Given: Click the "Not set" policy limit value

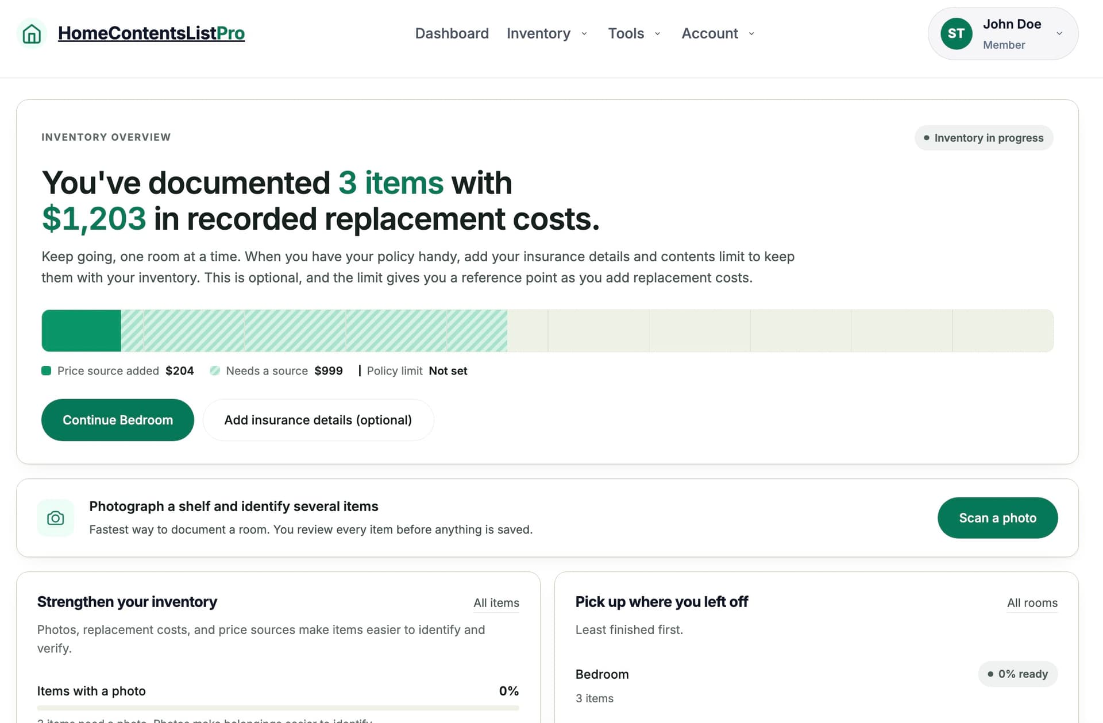Looking at the screenshot, I should (x=448, y=371).
